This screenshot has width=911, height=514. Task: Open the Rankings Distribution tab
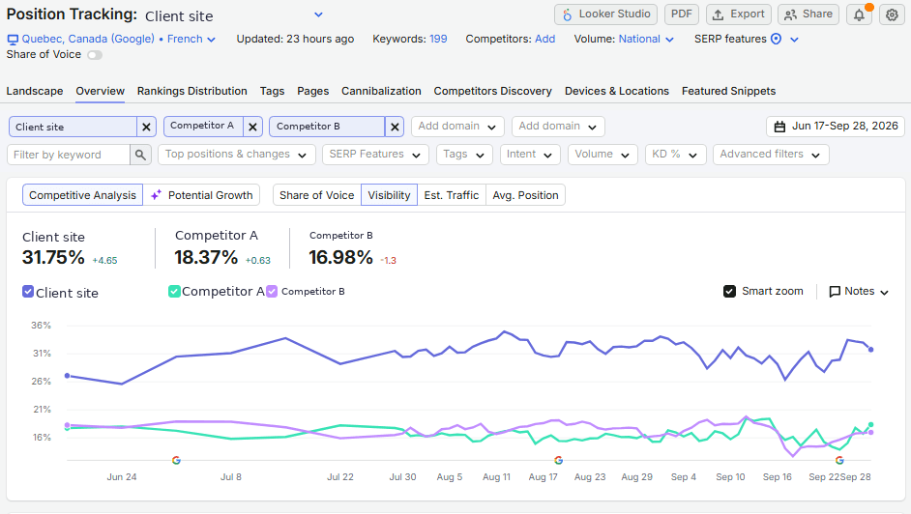[192, 91]
